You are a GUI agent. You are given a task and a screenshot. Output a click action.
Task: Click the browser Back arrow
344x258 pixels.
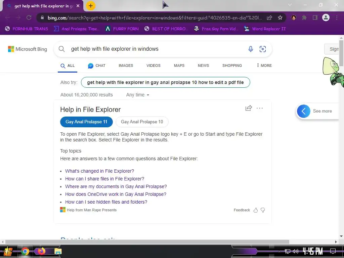[7, 18]
